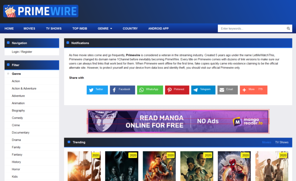Image resolution: width=296 pixels, height=181 pixels.
Task: Click the bold Primewire word in notice
Action: 133,55
